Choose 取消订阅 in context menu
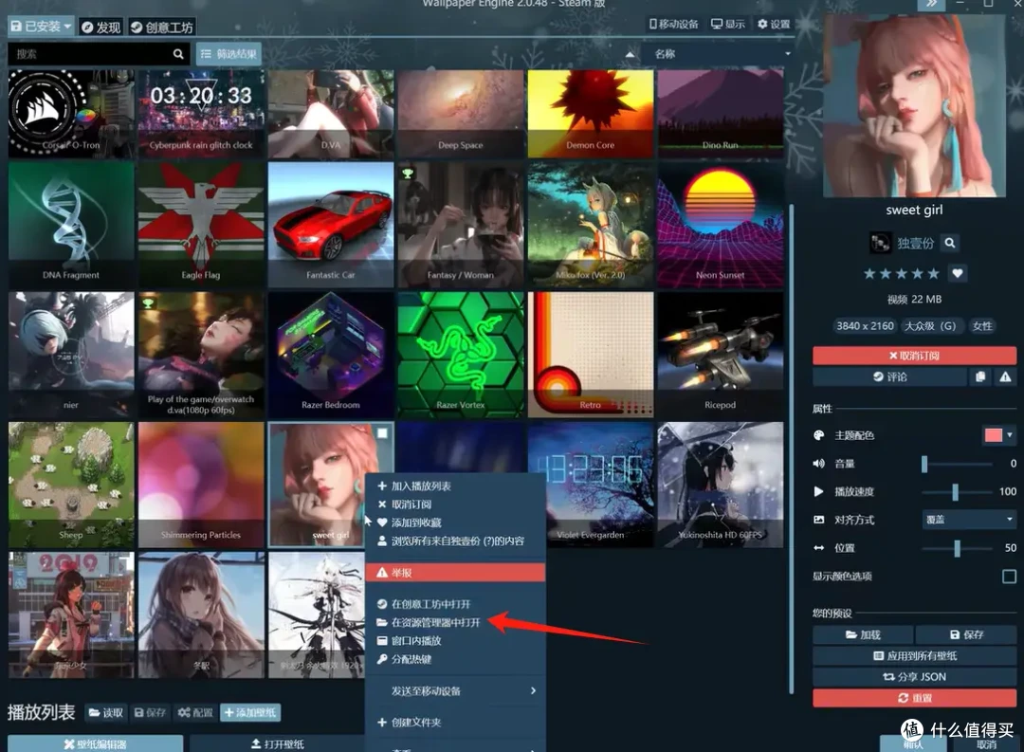The image size is (1024, 752). (x=455, y=504)
